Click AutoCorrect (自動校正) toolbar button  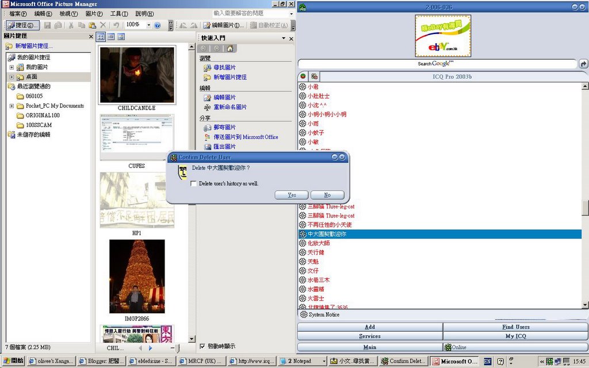point(269,25)
